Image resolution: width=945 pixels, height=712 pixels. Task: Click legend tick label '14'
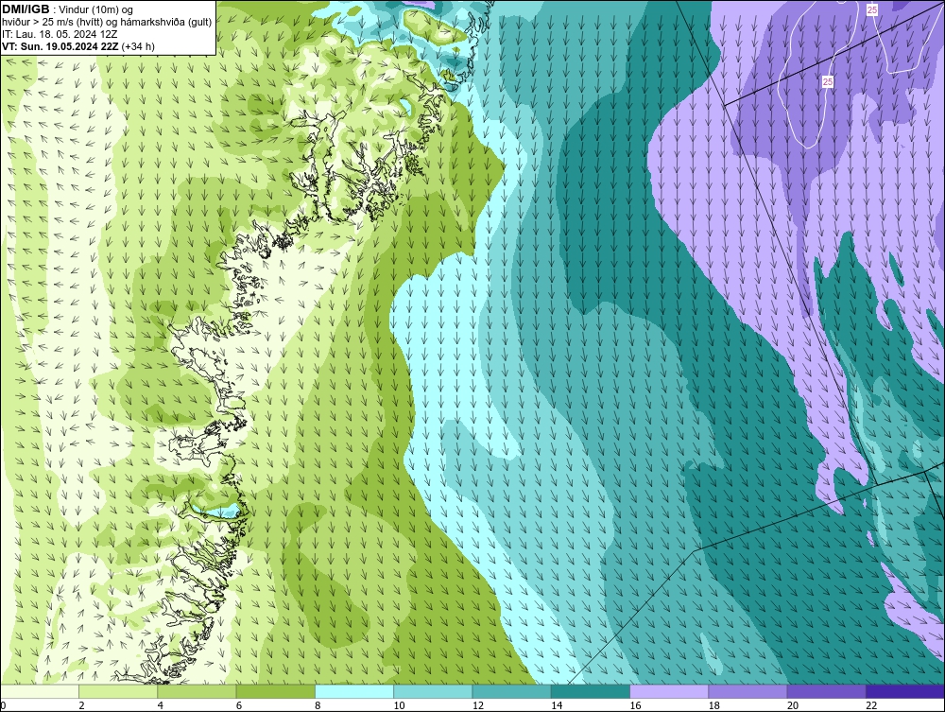pyautogui.click(x=557, y=705)
